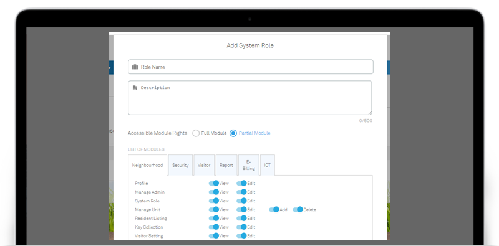Toggle View permission for Manage Admin
Image resolution: width=499 pixels, height=246 pixels.
coord(214,192)
